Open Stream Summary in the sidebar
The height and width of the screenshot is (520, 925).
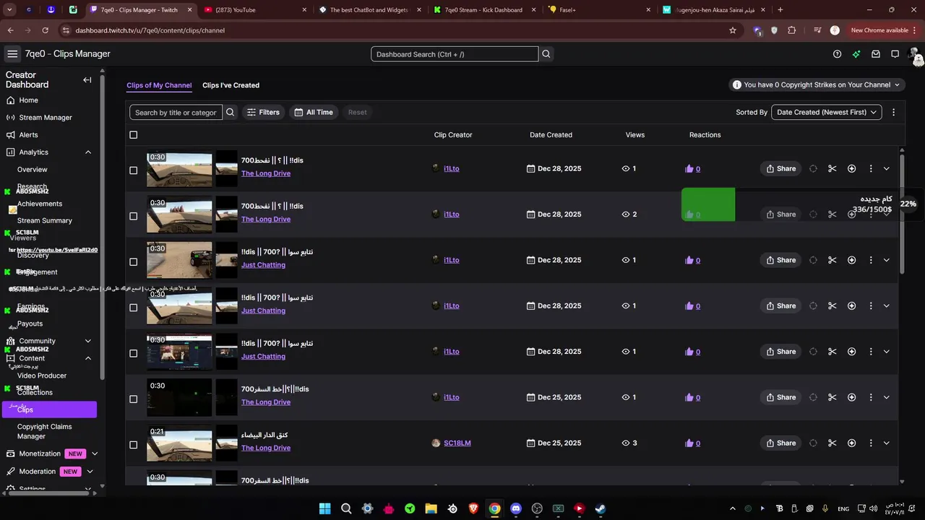[45, 221]
